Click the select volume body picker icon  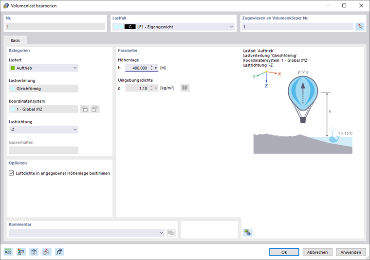(360, 27)
